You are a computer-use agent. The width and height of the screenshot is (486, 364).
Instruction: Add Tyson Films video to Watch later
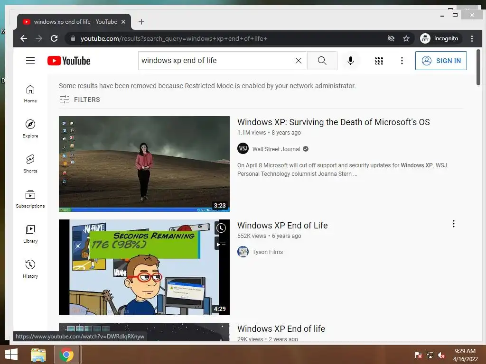221,228
